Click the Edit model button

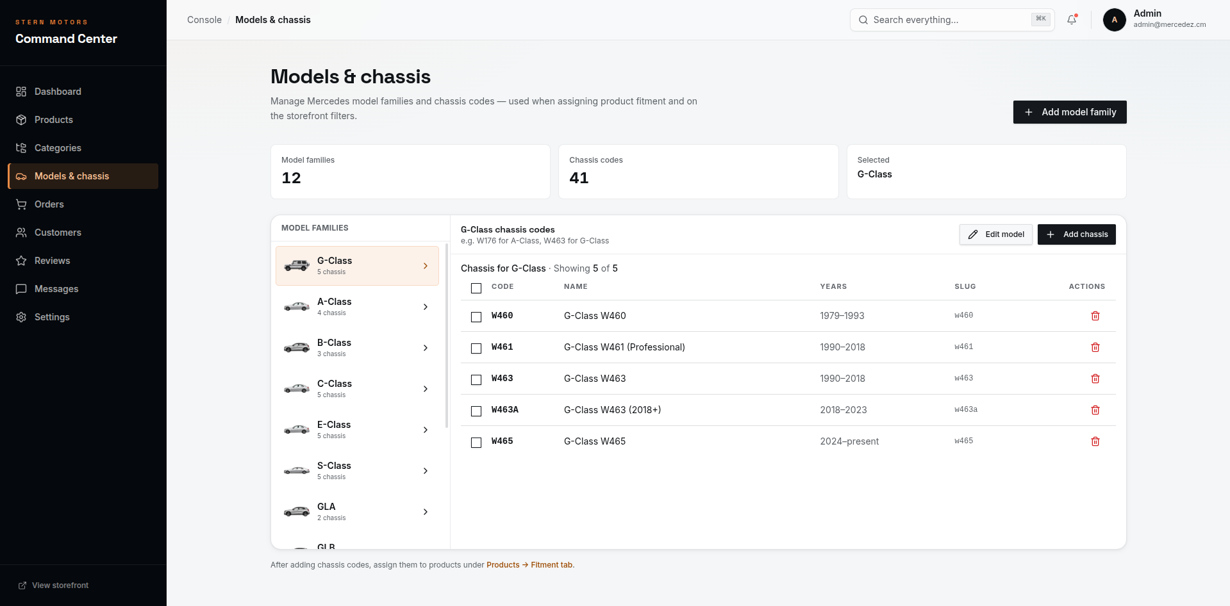996,234
